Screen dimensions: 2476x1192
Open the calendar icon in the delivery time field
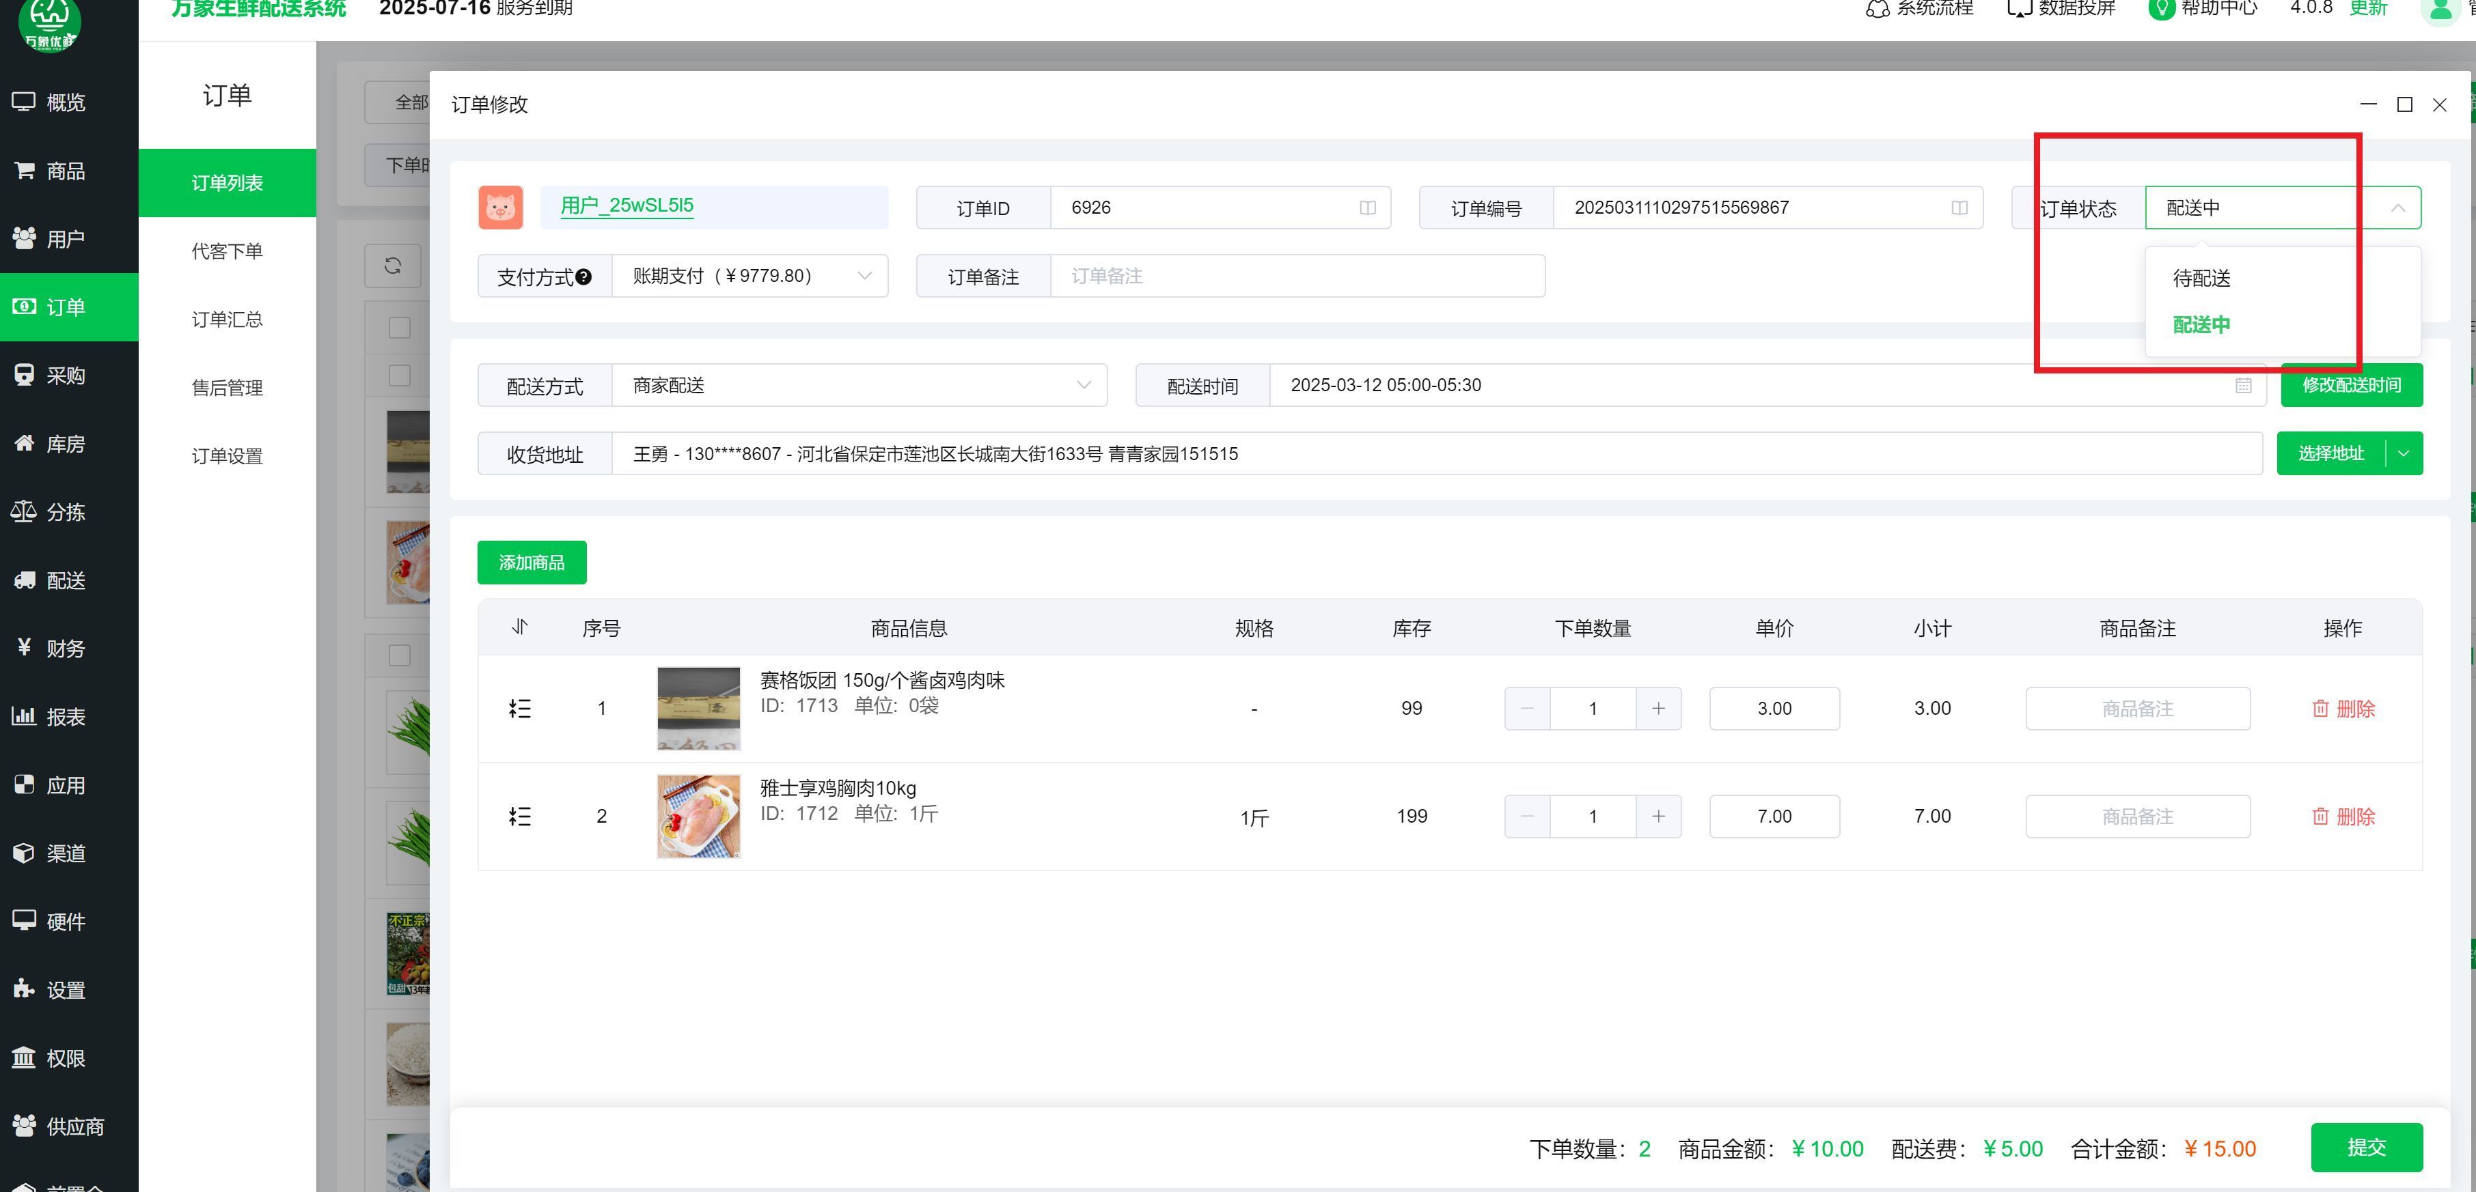click(x=2244, y=385)
